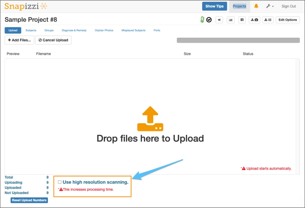Switch to the Orphan Photos tab
Screen dimensions: 305x208
[x=104, y=30]
